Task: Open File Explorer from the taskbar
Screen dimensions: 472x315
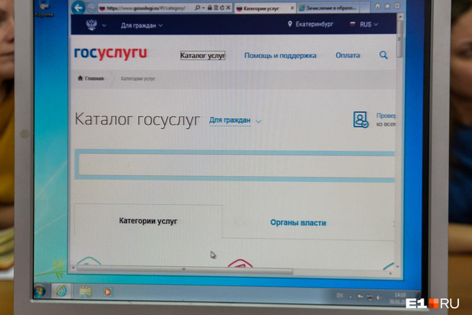Action: coord(85,292)
